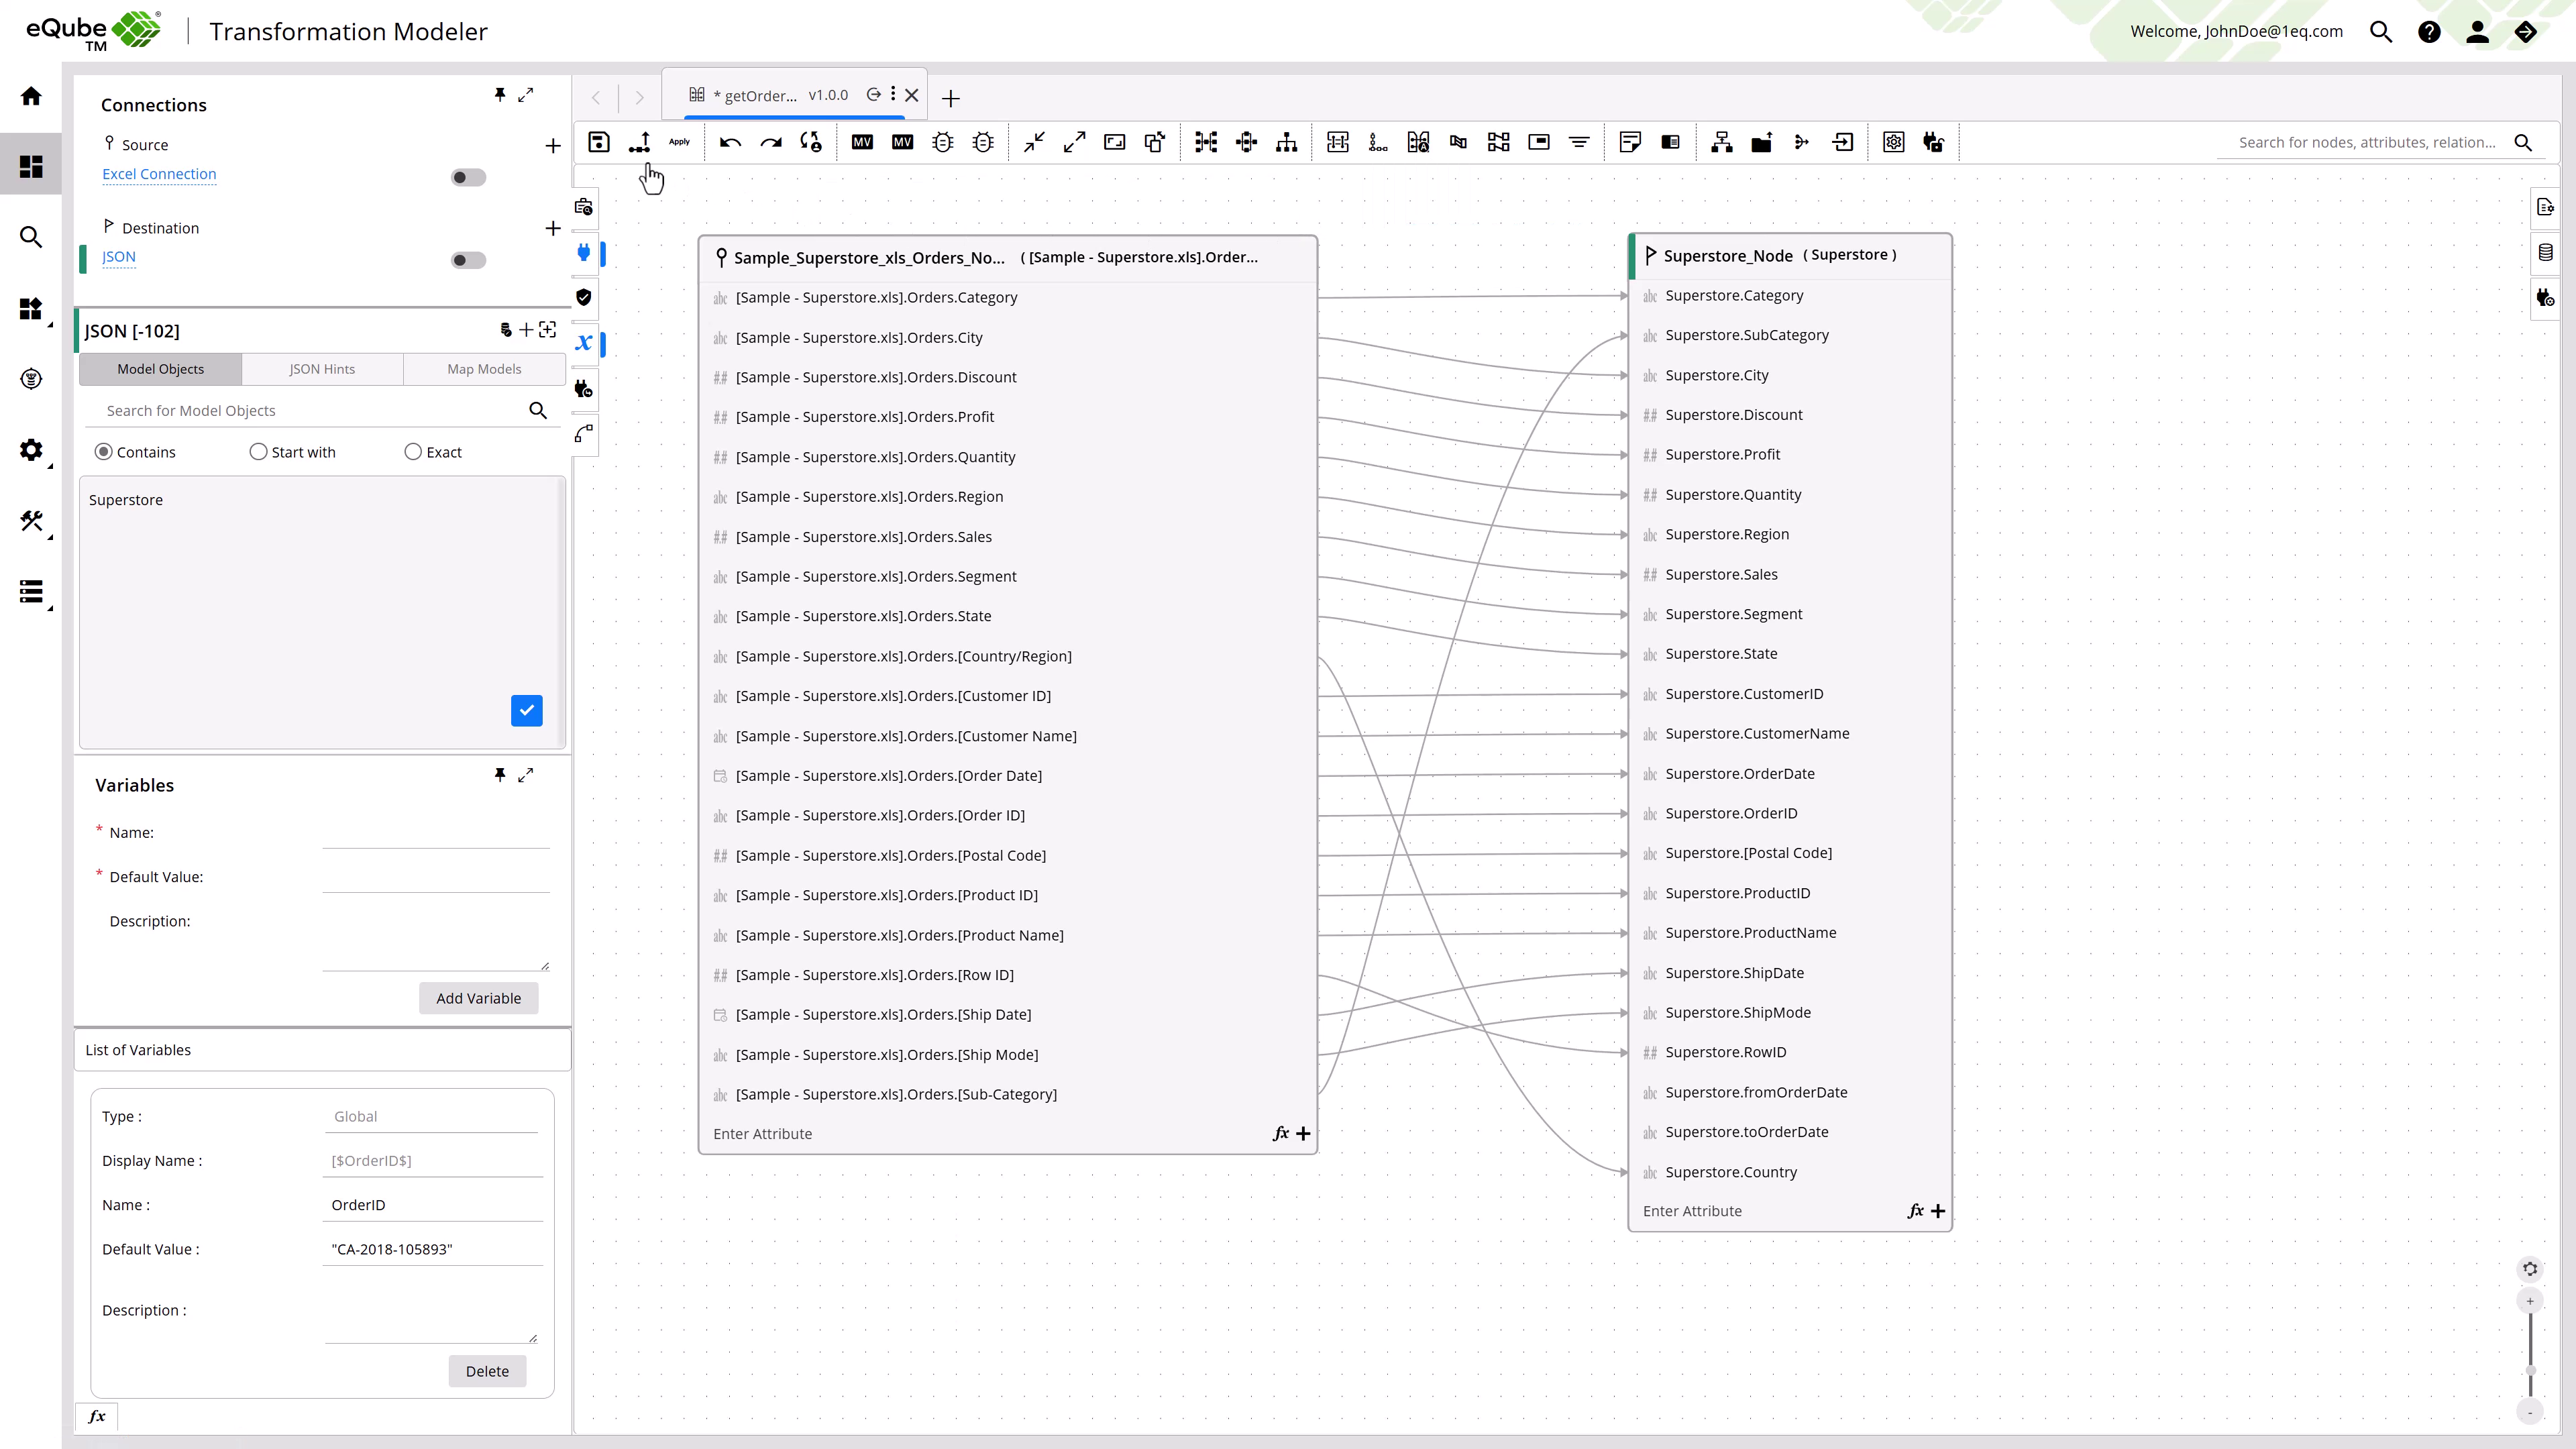The width and height of the screenshot is (2576, 1449).
Task: Click the first MV toolbar icon
Action: coord(862,142)
